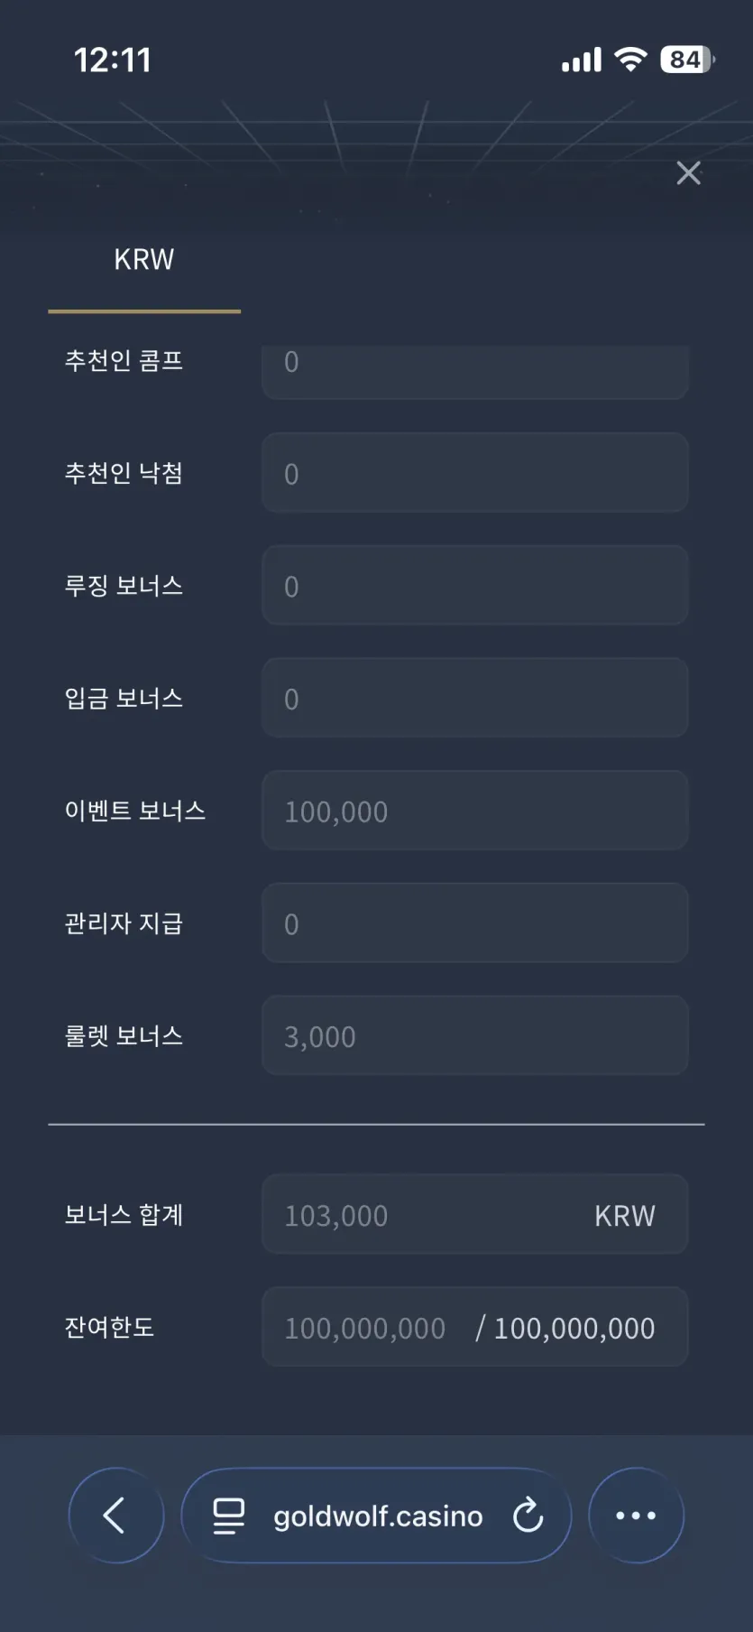Select the 입금 보너스 value field

click(x=475, y=698)
